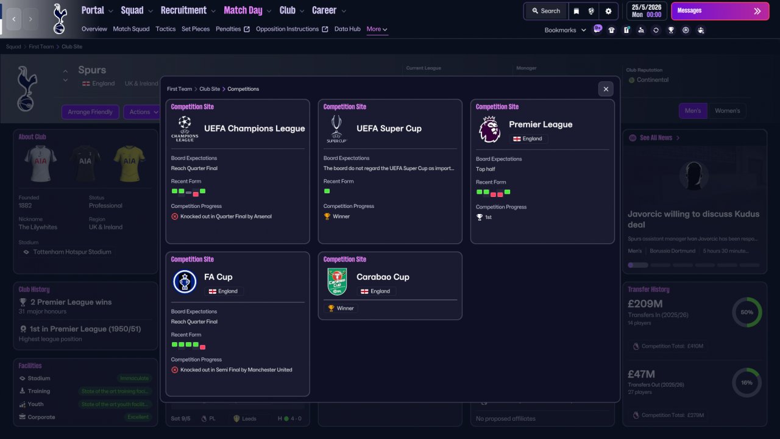Click the UEFA Champions League logo
The width and height of the screenshot is (780, 439).
point(185,129)
